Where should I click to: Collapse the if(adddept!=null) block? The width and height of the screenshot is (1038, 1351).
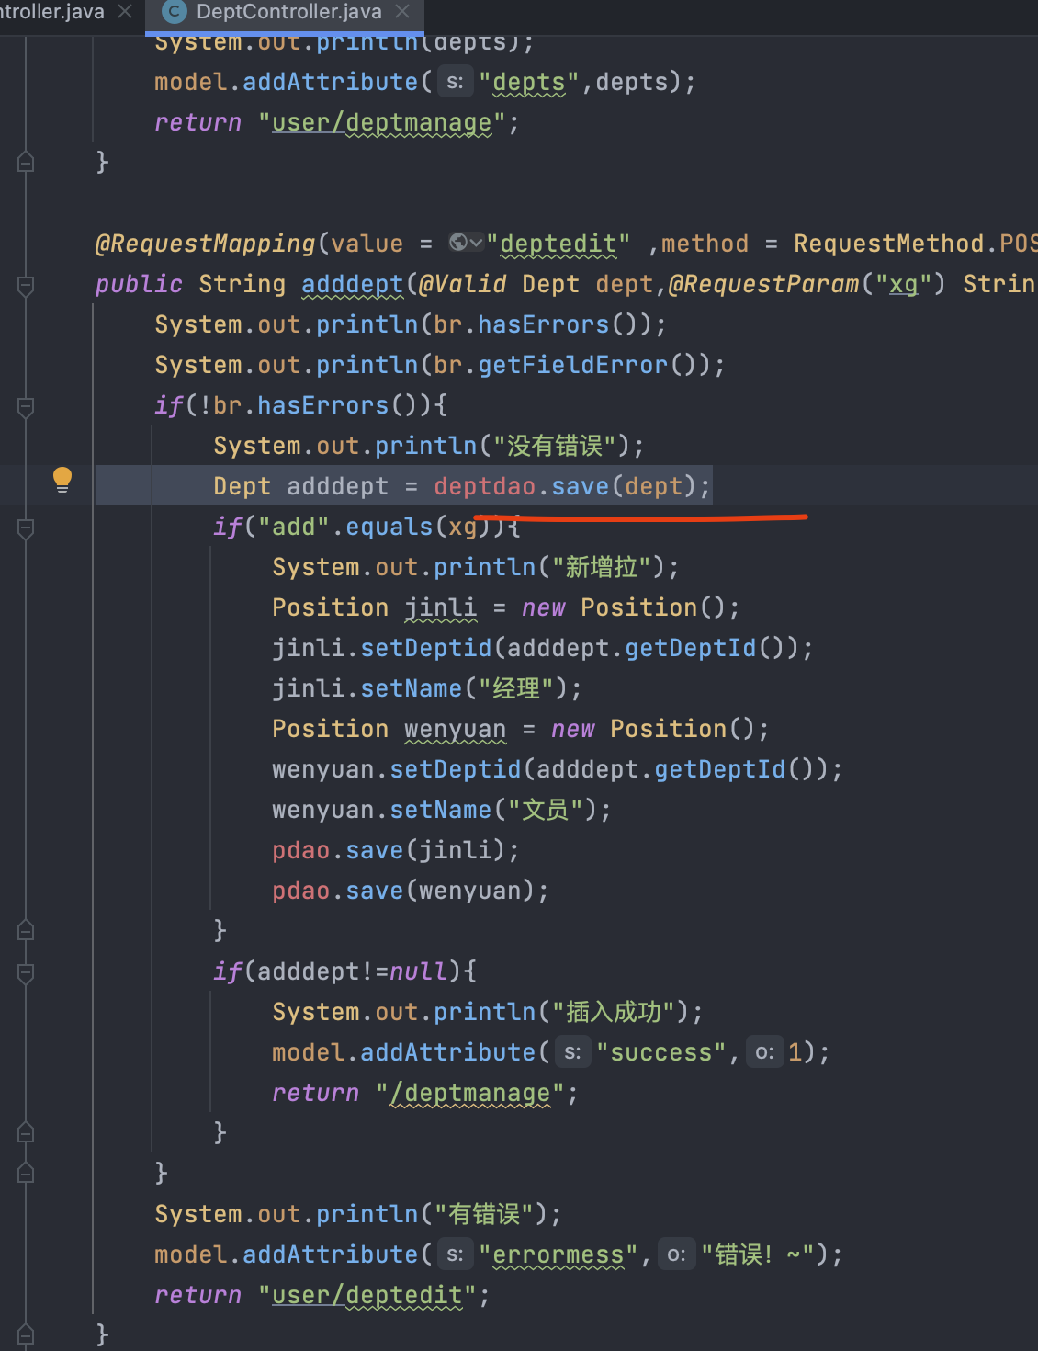[x=26, y=972]
